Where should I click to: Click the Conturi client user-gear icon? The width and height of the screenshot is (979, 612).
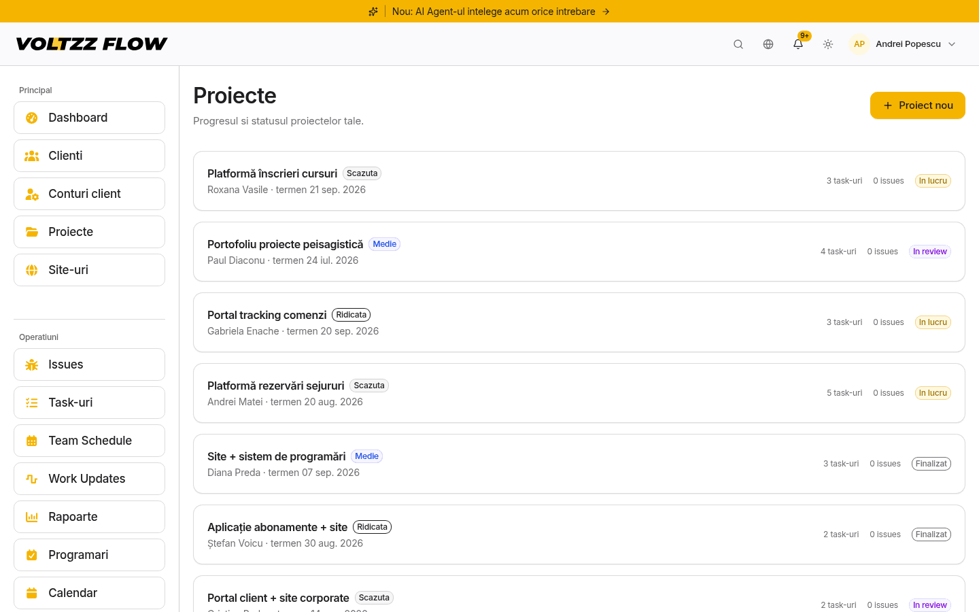tap(32, 194)
